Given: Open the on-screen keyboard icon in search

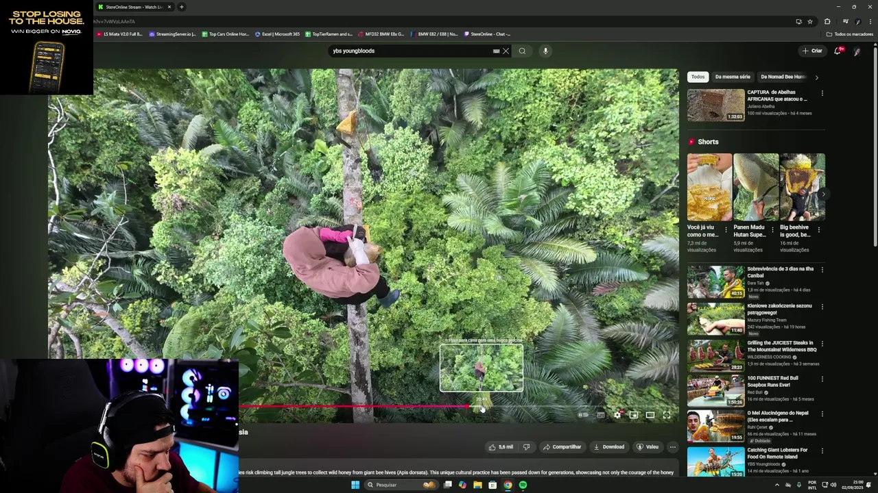Looking at the screenshot, I should tap(496, 51).
